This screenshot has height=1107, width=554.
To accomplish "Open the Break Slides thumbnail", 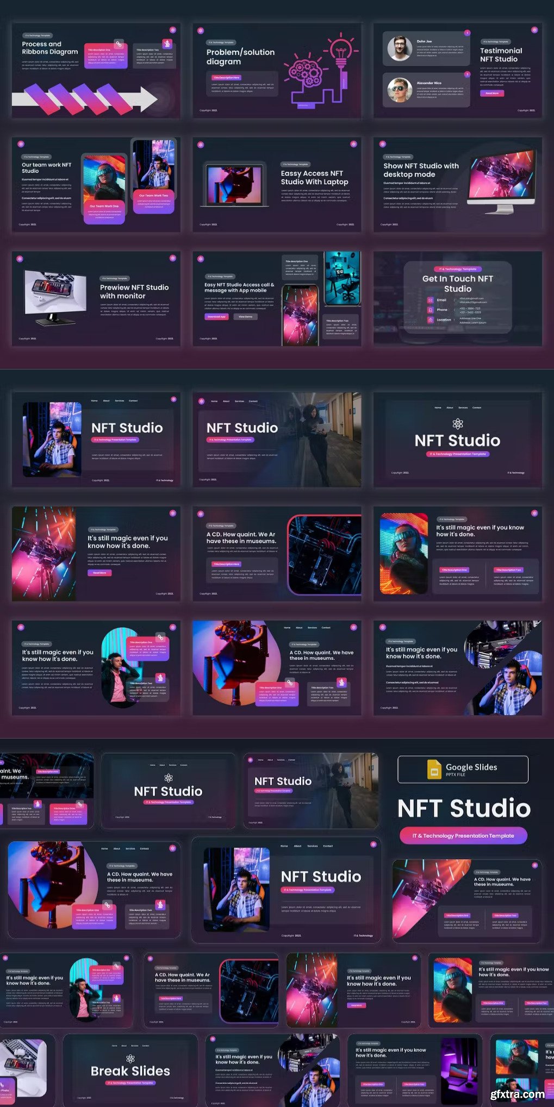I will pyautogui.click(x=130, y=1070).
